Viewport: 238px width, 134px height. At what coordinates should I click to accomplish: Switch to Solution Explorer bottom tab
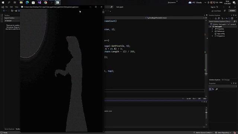[x=215, y=80]
